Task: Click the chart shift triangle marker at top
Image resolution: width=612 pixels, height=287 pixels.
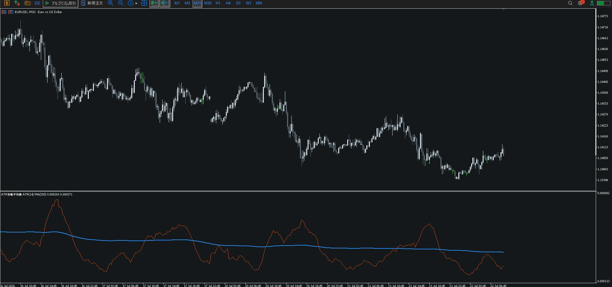Action: pos(503,10)
